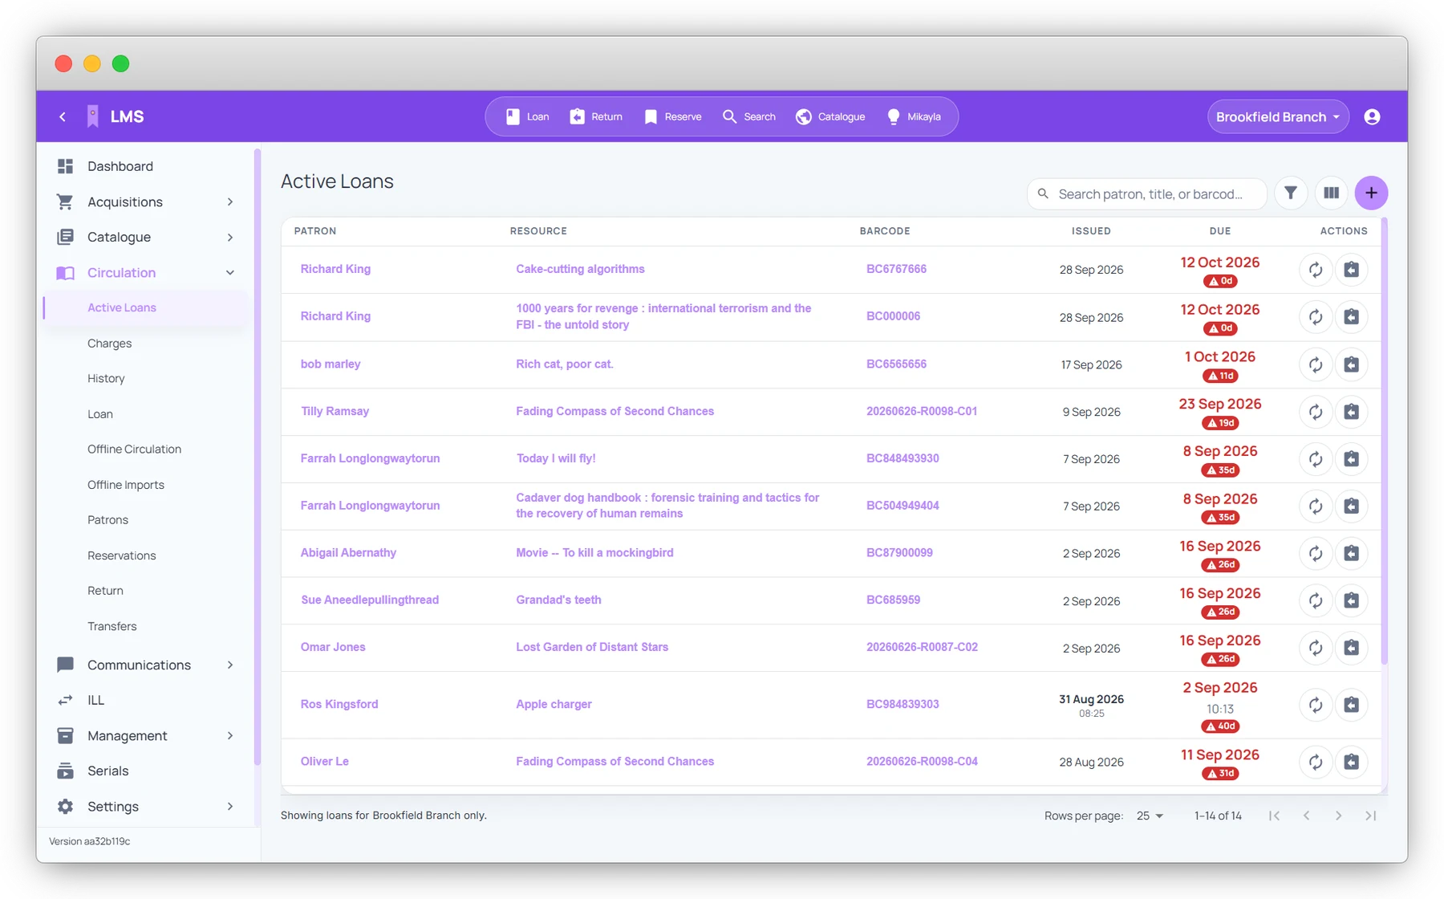Open the user account profile icon
Image resolution: width=1444 pixels, height=899 pixels.
tap(1373, 116)
